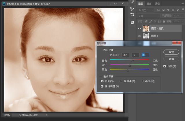Hide the 图层 1 拷贝 layer eye
This screenshot has width=185, height=121.
coord(139,29)
